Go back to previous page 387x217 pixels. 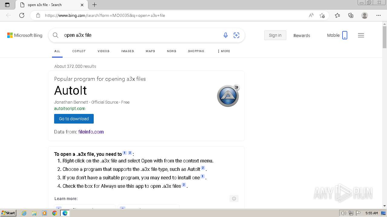[8, 15]
